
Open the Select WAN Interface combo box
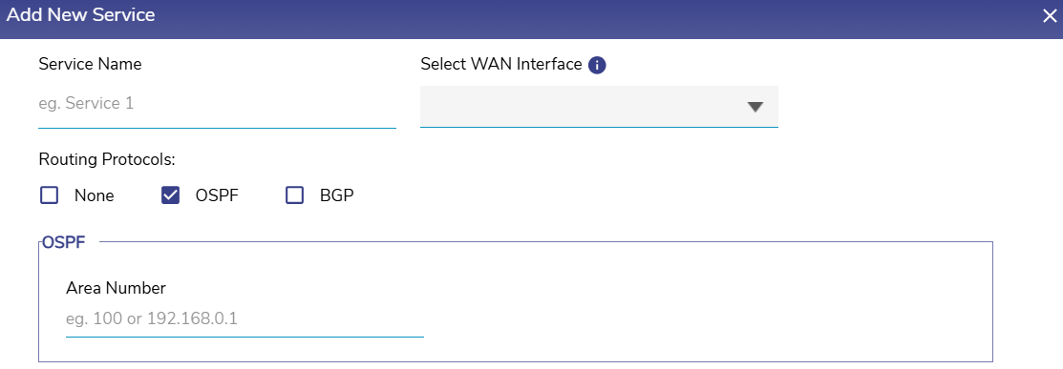[599, 106]
